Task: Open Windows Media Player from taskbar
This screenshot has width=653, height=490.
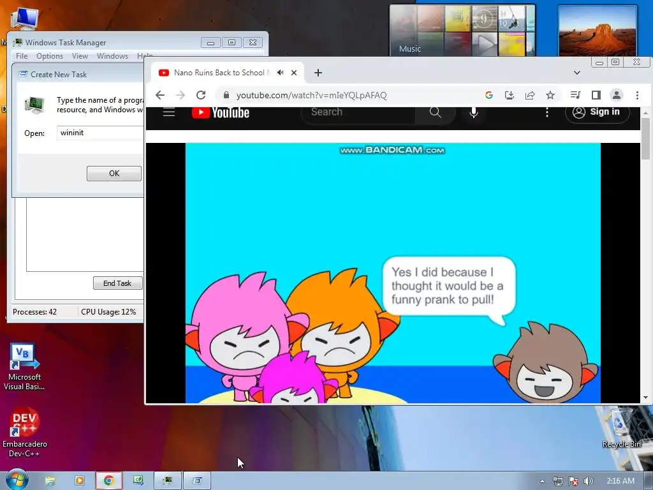Action: click(x=79, y=481)
